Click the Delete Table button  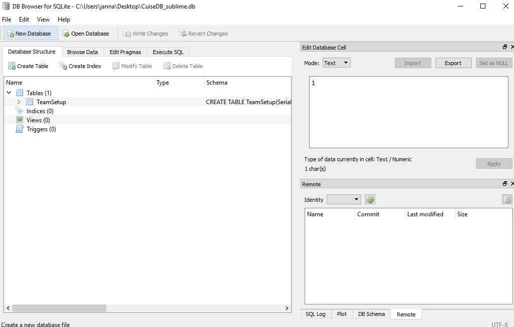(x=183, y=66)
